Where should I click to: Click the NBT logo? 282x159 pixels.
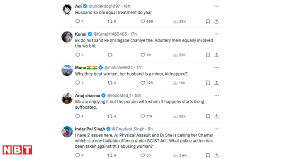tap(17, 150)
